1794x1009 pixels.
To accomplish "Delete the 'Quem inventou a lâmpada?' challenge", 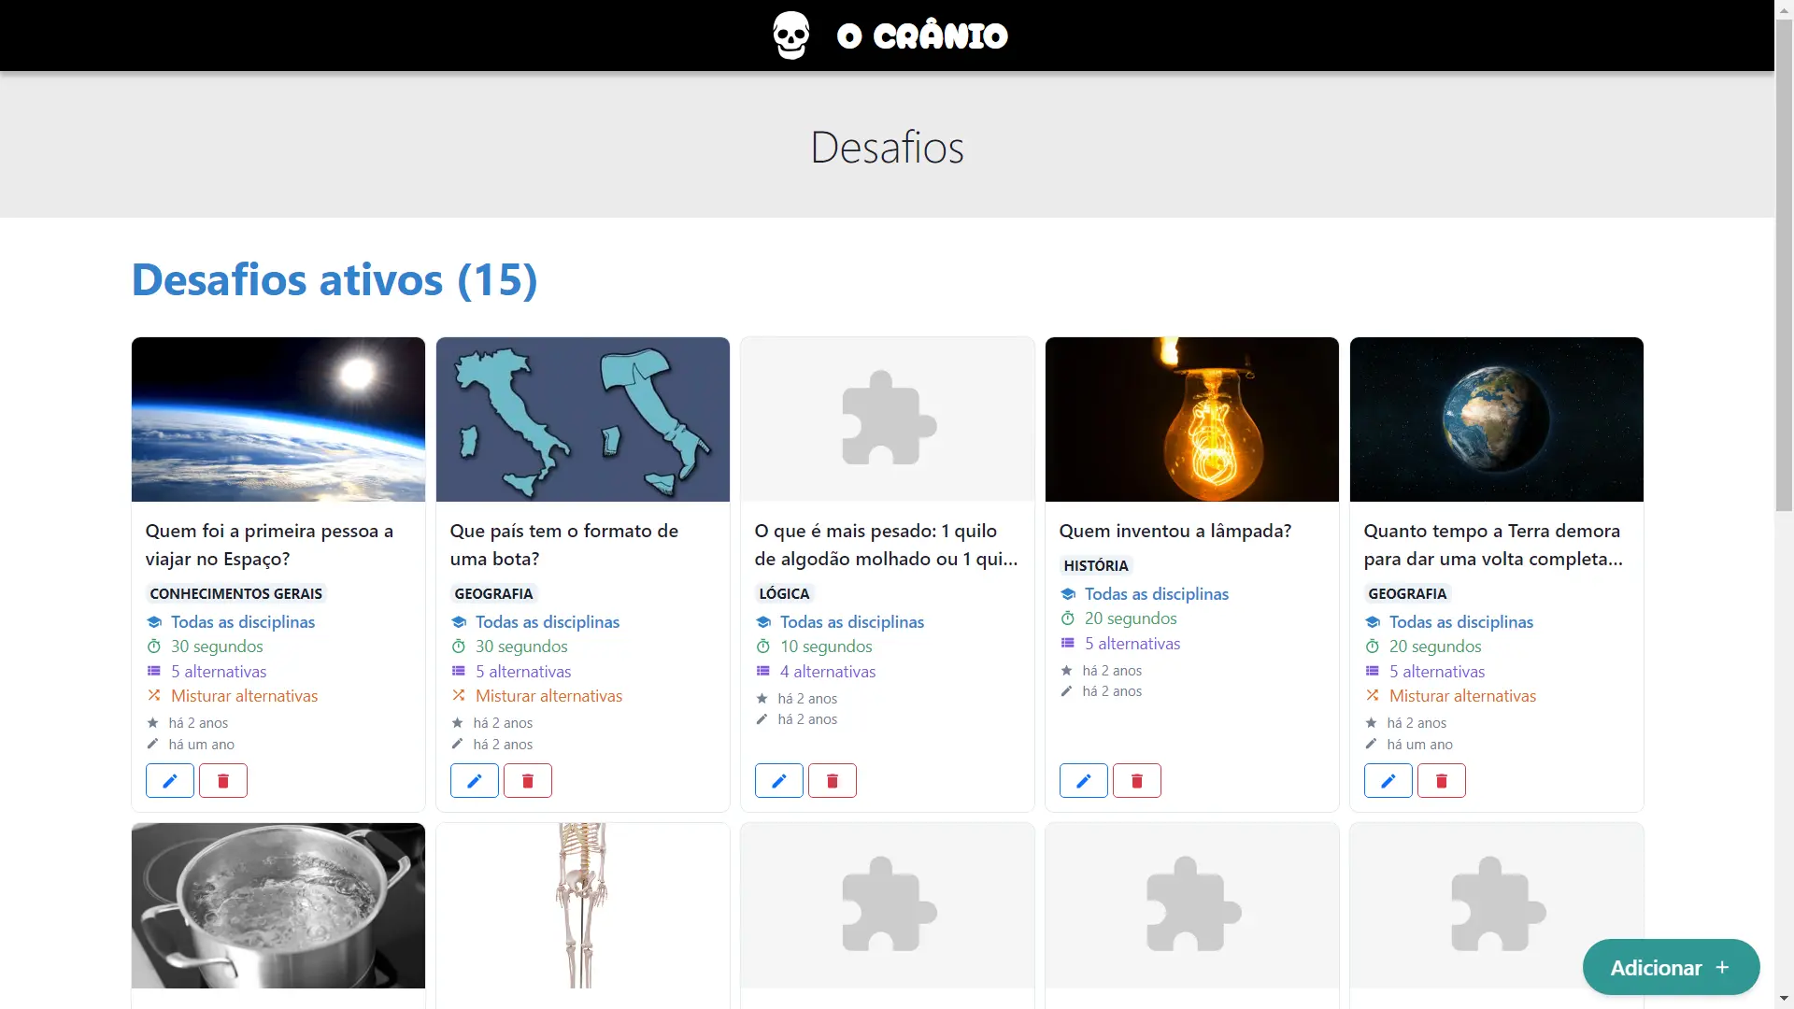I will (x=1137, y=780).
